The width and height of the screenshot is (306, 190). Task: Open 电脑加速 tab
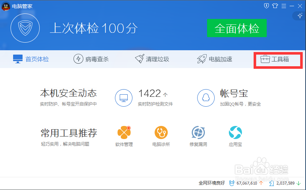[x=215, y=59]
